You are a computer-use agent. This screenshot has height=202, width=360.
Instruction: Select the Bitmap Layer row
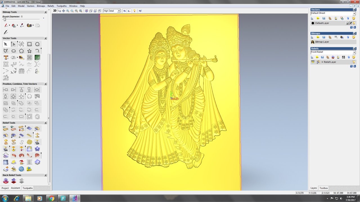pos(333,42)
